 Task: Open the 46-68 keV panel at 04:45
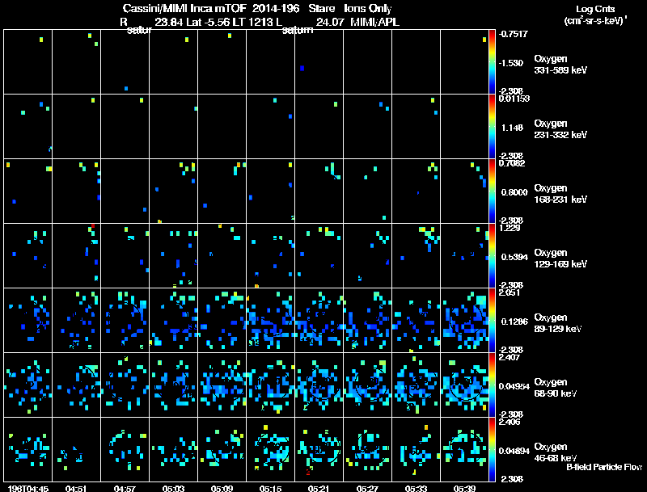28,449
